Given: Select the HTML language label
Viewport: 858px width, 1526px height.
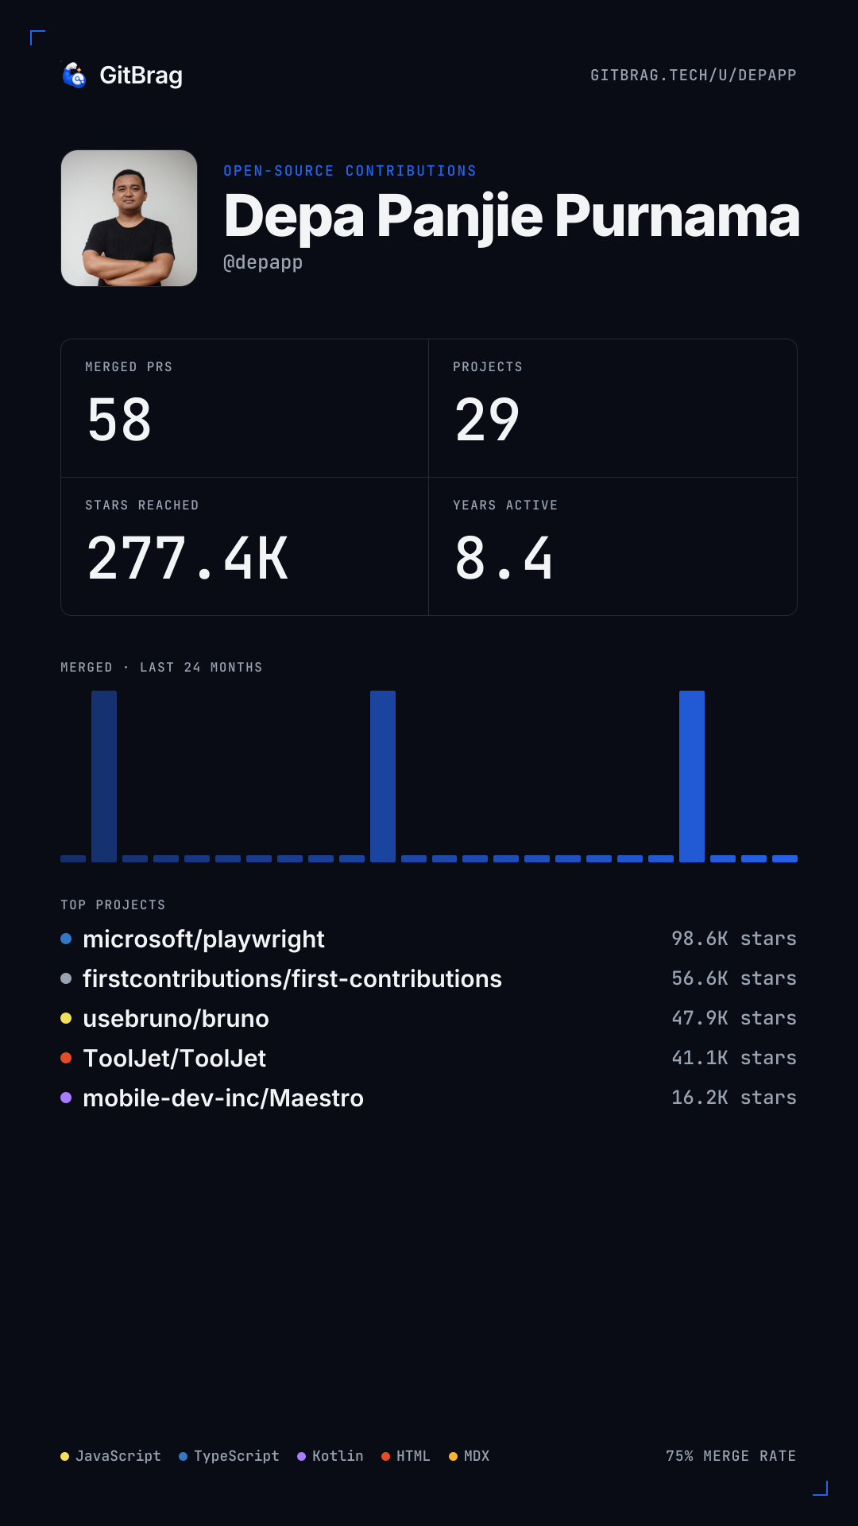Looking at the screenshot, I should (413, 1456).
